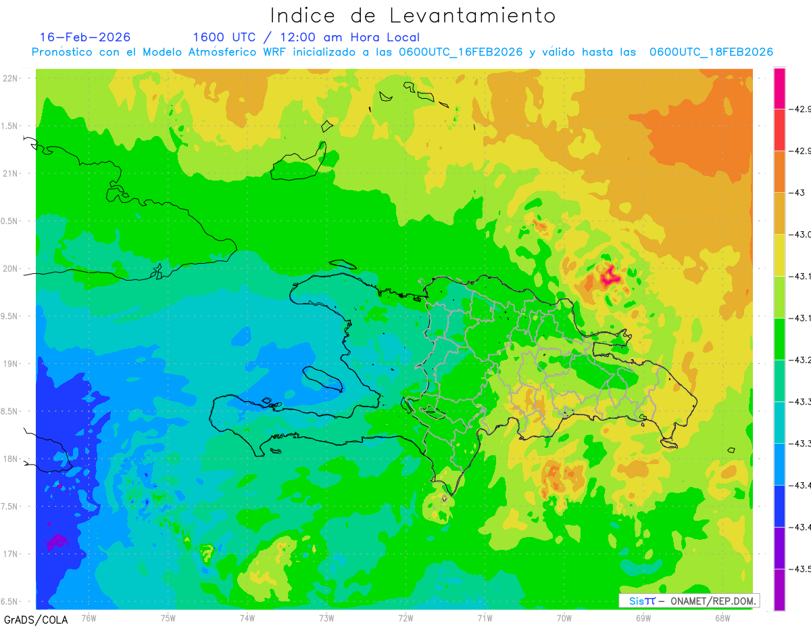Pick the bottom purple legend swatch
This screenshot has height=627, width=811.
tap(779, 589)
